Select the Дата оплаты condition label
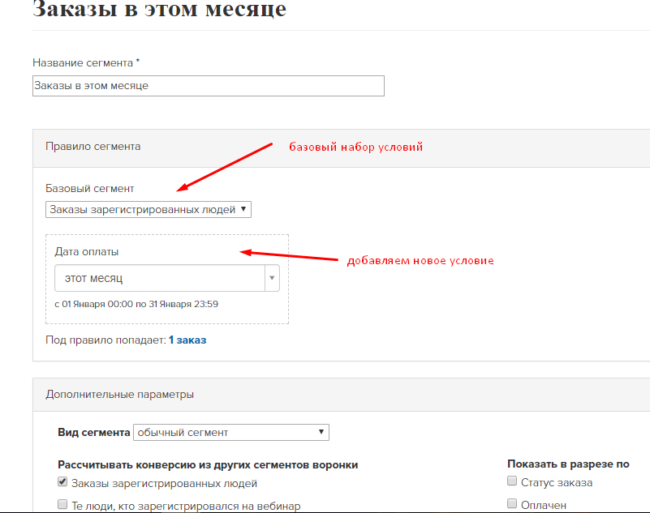650x513 pixels. tap(86, 252)
